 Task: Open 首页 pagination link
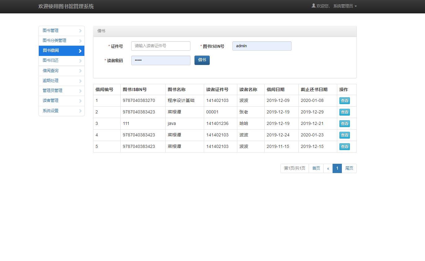[316, 168]
